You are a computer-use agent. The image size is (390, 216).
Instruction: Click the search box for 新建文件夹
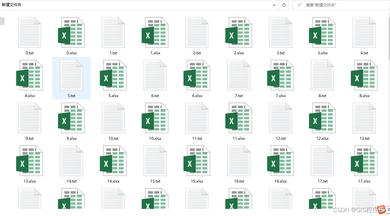341,5
